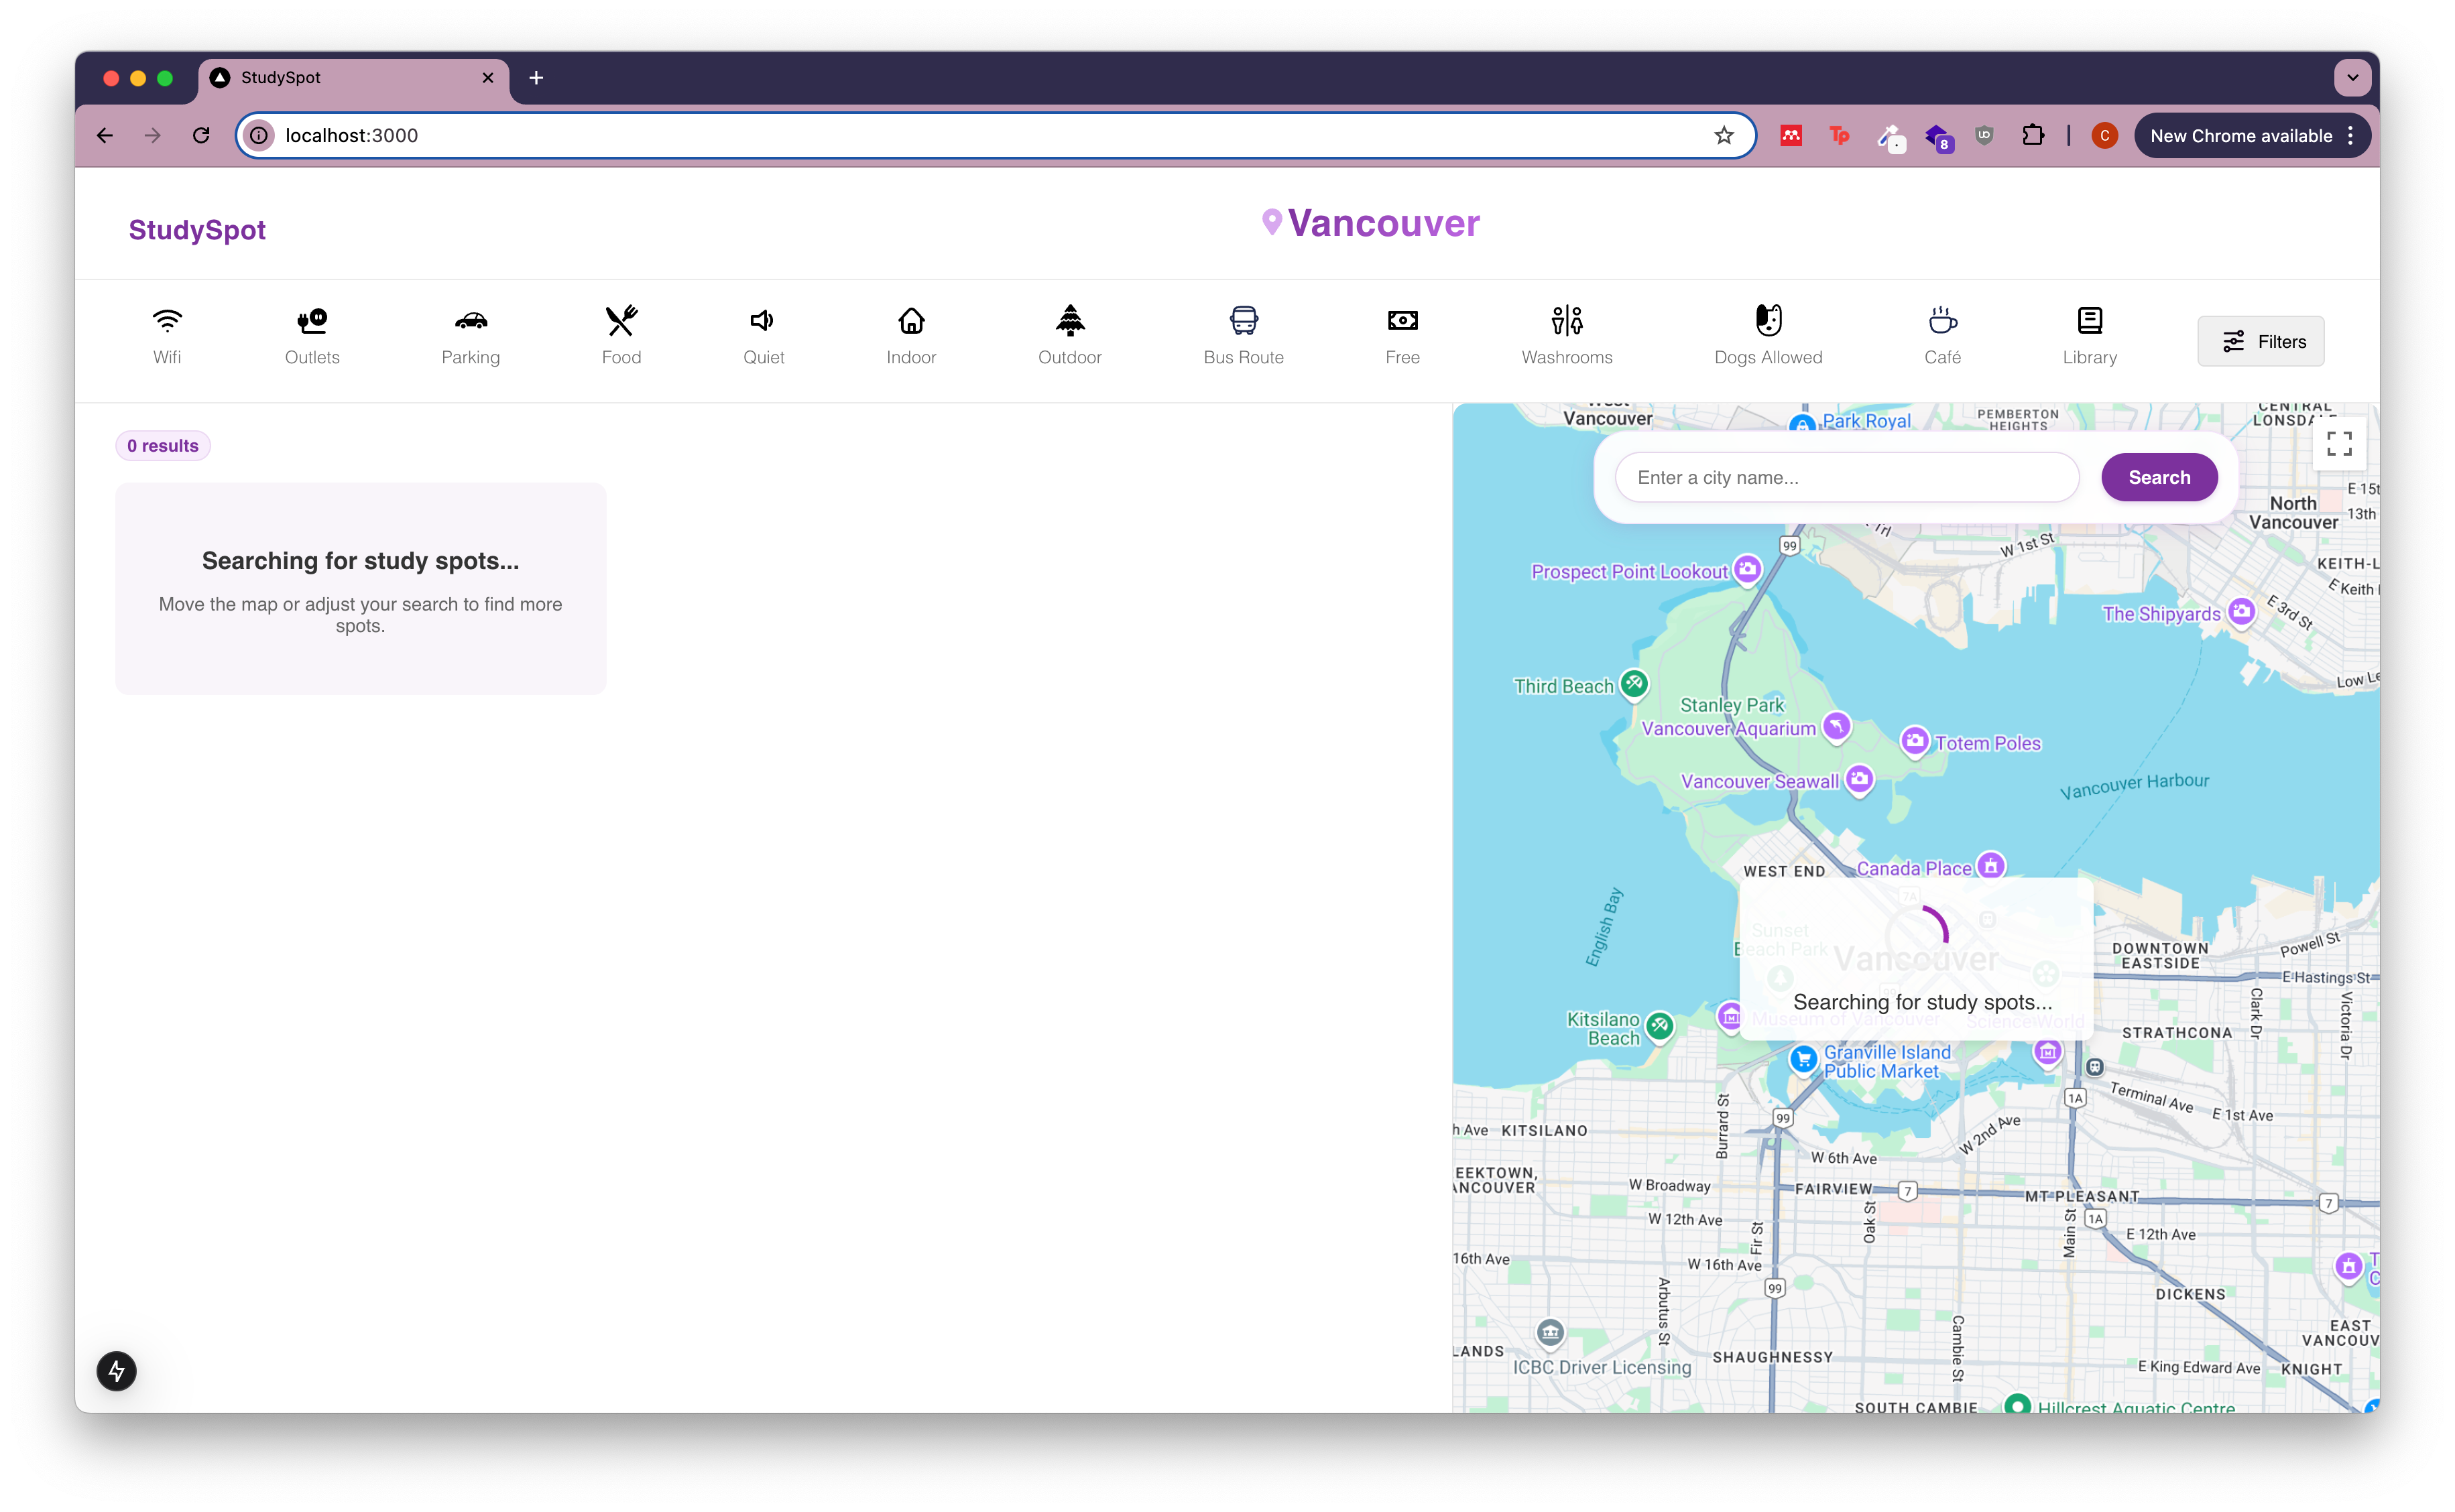Open the dev tools lightning icon

pos(117,1371)
